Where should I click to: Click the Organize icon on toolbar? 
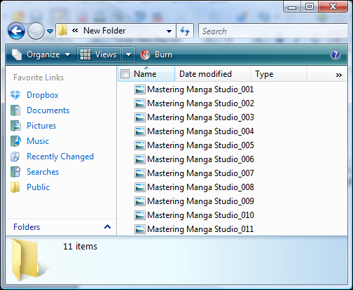point(17,55)
